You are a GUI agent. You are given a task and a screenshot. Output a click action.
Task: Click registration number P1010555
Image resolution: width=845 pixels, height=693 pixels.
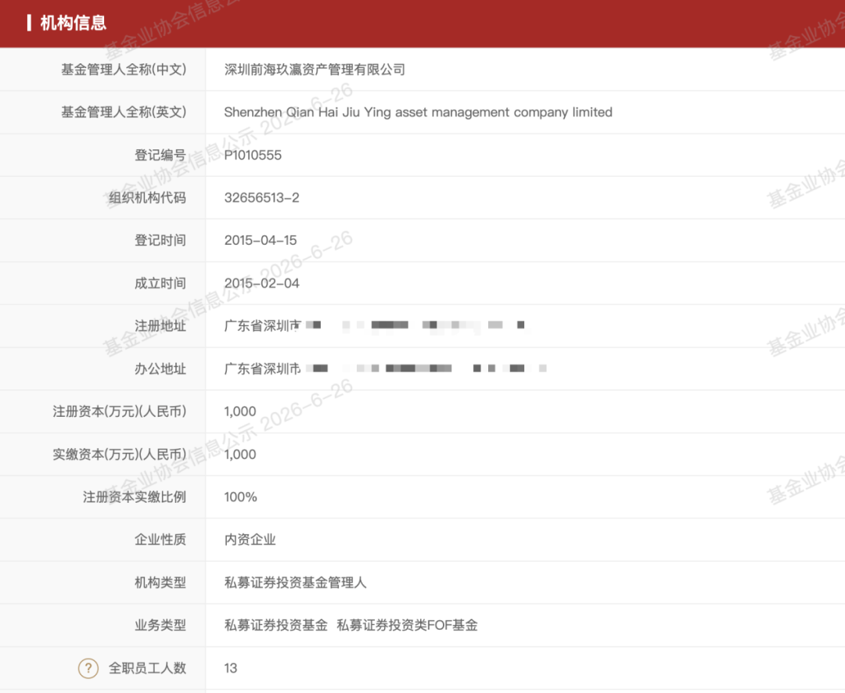pos(253,155)
